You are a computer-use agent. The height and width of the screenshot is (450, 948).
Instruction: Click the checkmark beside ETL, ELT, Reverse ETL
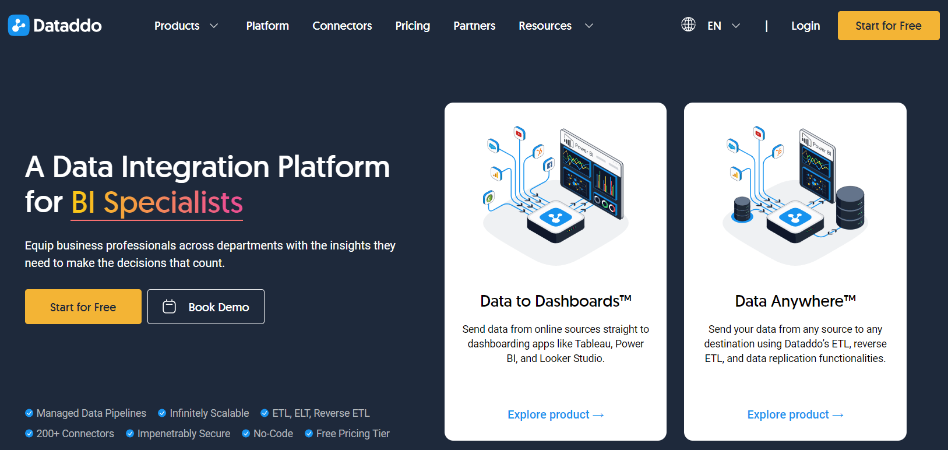pos(265,413)
